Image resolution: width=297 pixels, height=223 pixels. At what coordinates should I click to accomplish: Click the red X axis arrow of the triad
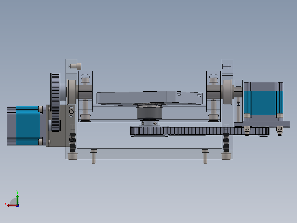click(12, 206)
